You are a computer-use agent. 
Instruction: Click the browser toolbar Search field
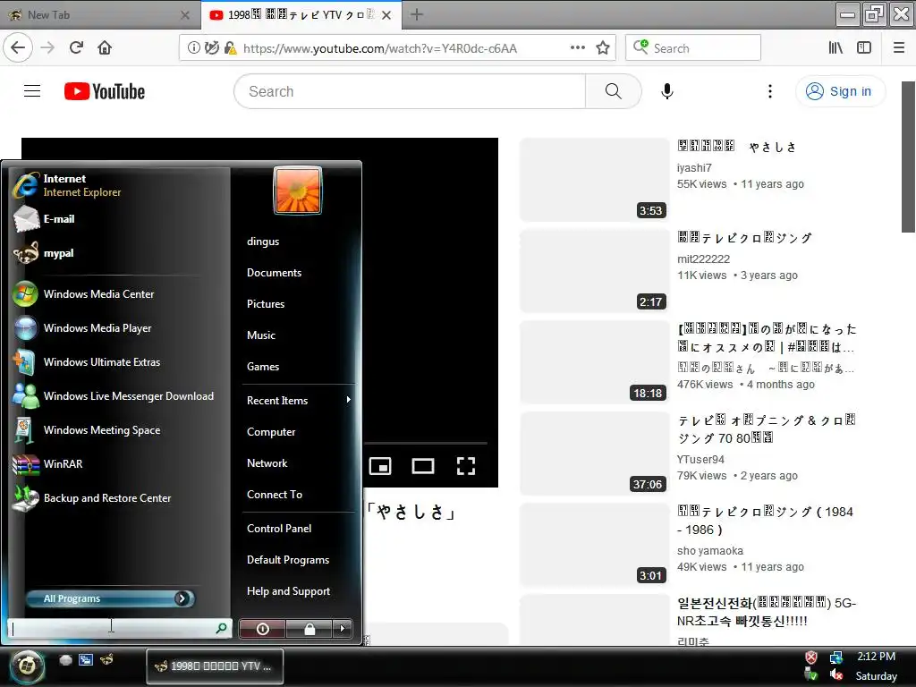tap(693, 48)
